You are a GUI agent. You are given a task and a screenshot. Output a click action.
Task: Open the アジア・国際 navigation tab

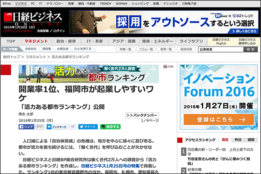coord(122,41)
